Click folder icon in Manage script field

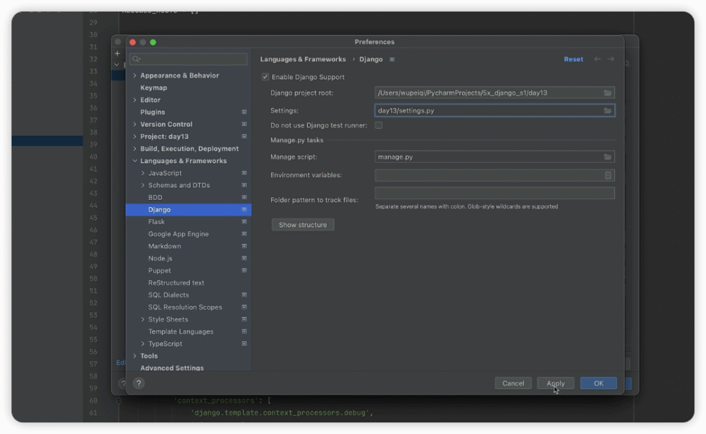click(607, 157)
